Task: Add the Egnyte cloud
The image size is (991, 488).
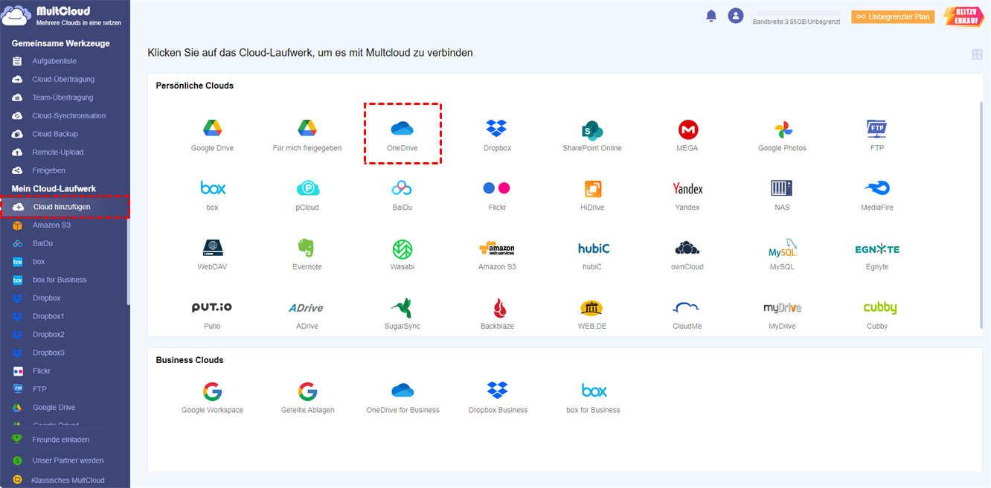Action: click(877, 248)
